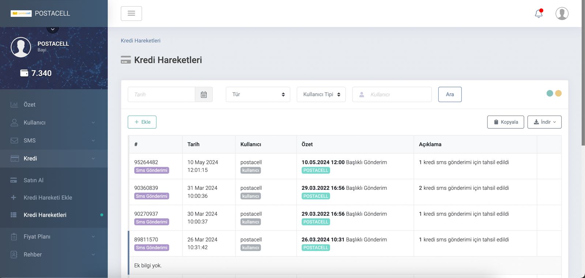Screen dimensions: 585x278
Task: Click the sidebar profile avatar picture
Action: 21,47
